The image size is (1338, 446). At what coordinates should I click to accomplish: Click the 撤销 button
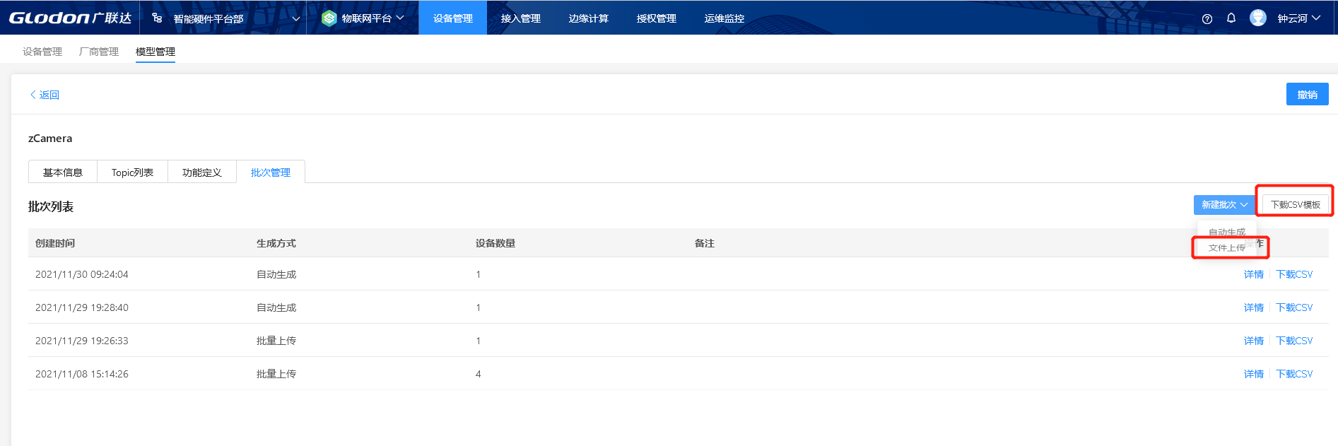tap(1307, 95)
